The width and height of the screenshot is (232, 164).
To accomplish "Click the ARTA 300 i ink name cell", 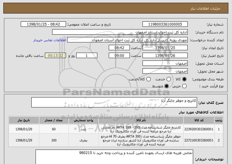I will pos(141,140).
